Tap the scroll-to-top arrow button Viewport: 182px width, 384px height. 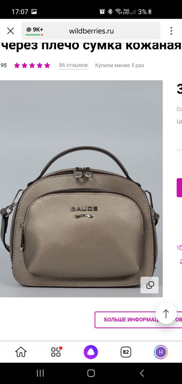tap(166, 314)
